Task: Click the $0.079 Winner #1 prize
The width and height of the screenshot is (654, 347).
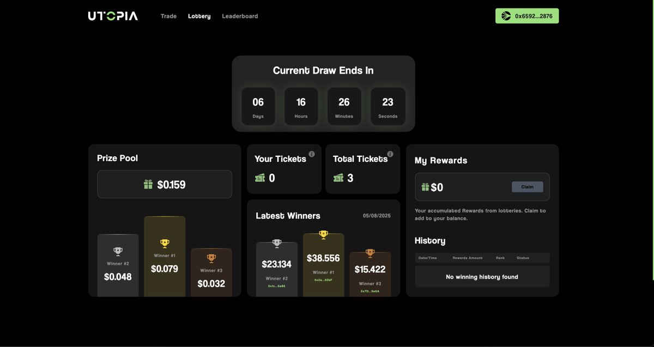Action: pyautogui.click(x=165, y=269)
